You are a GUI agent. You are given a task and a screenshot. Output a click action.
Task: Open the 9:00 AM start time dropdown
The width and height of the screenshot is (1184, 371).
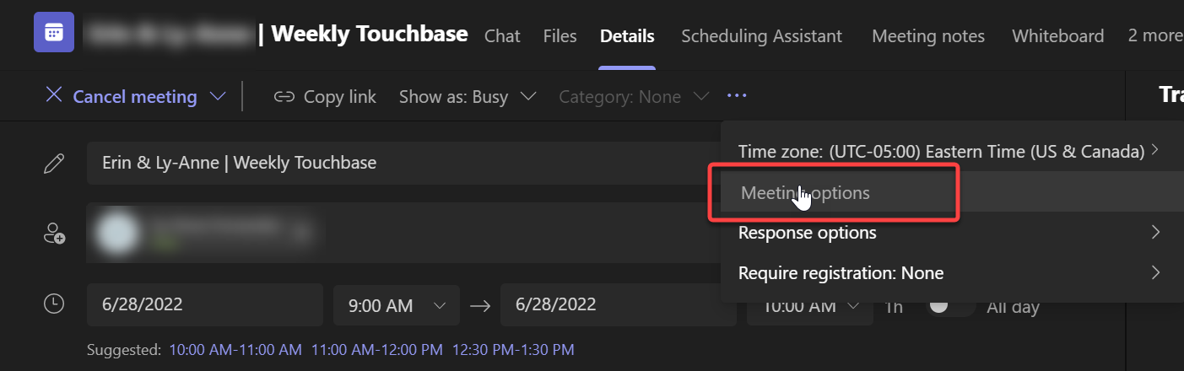[x=397, y=305]
